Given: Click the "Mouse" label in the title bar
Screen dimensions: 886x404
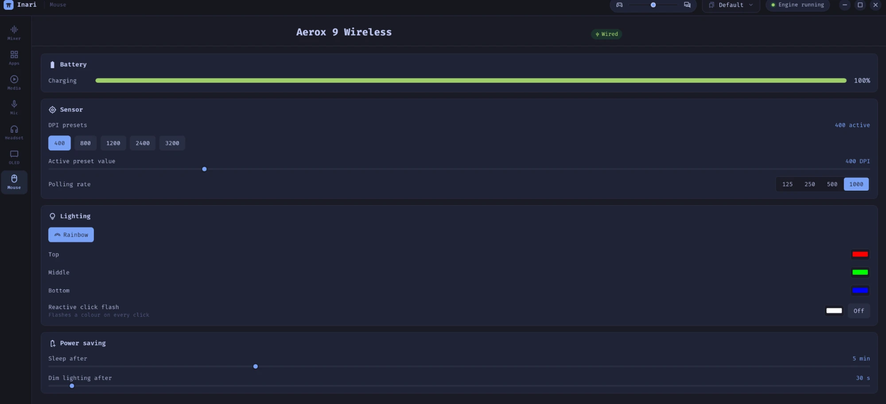Looking at the screenshot, I should (x=58, y=5).
